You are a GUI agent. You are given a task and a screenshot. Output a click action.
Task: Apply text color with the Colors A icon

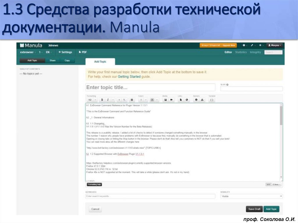pos(141,99)
